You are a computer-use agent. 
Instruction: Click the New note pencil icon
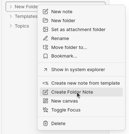coord(46,12)
